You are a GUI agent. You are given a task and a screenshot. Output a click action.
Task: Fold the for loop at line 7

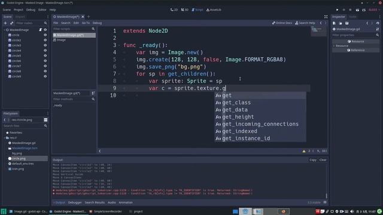[119, 74]
